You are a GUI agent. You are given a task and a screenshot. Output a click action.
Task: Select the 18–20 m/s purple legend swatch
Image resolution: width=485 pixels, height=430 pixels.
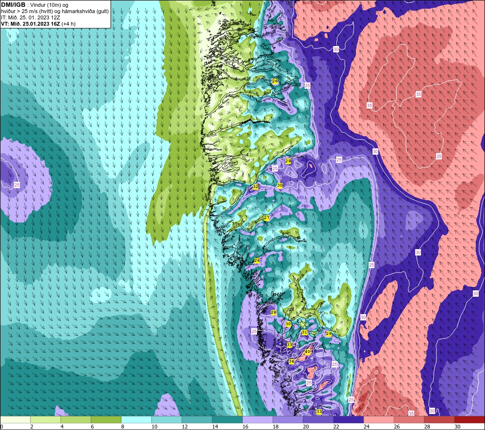click(288, 420)
